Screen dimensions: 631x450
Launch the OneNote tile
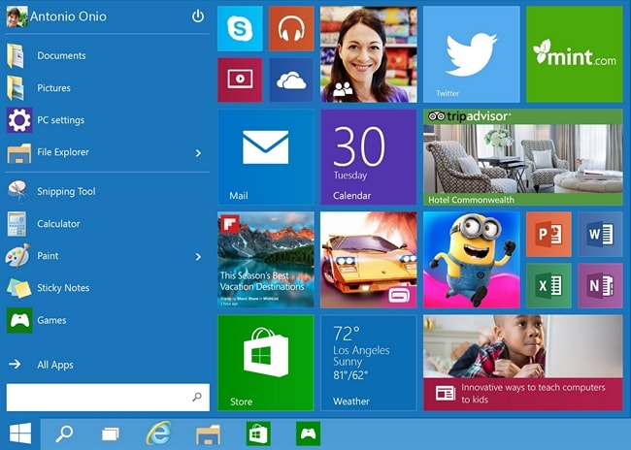coord(600,286)
